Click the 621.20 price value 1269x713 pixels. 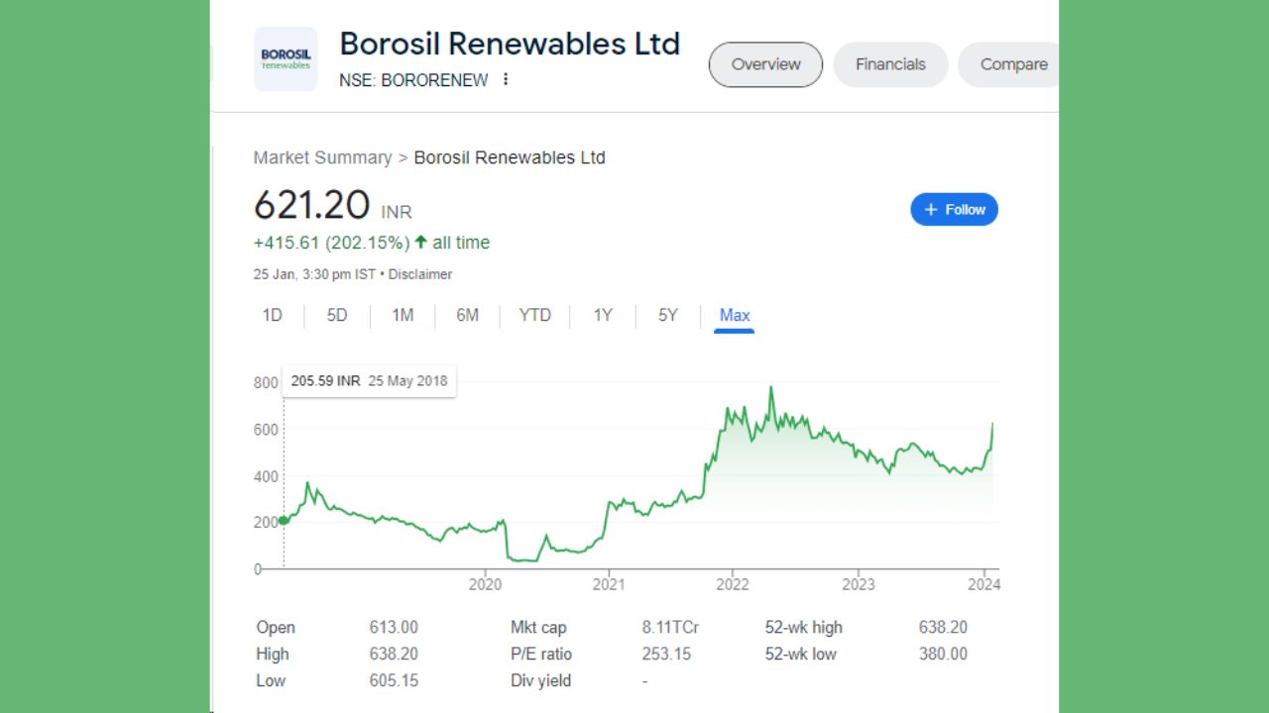click(x=311, y=205)
